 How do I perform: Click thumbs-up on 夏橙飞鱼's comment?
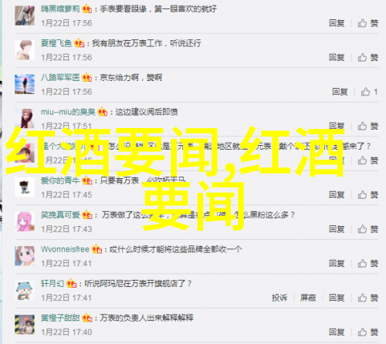367,57
